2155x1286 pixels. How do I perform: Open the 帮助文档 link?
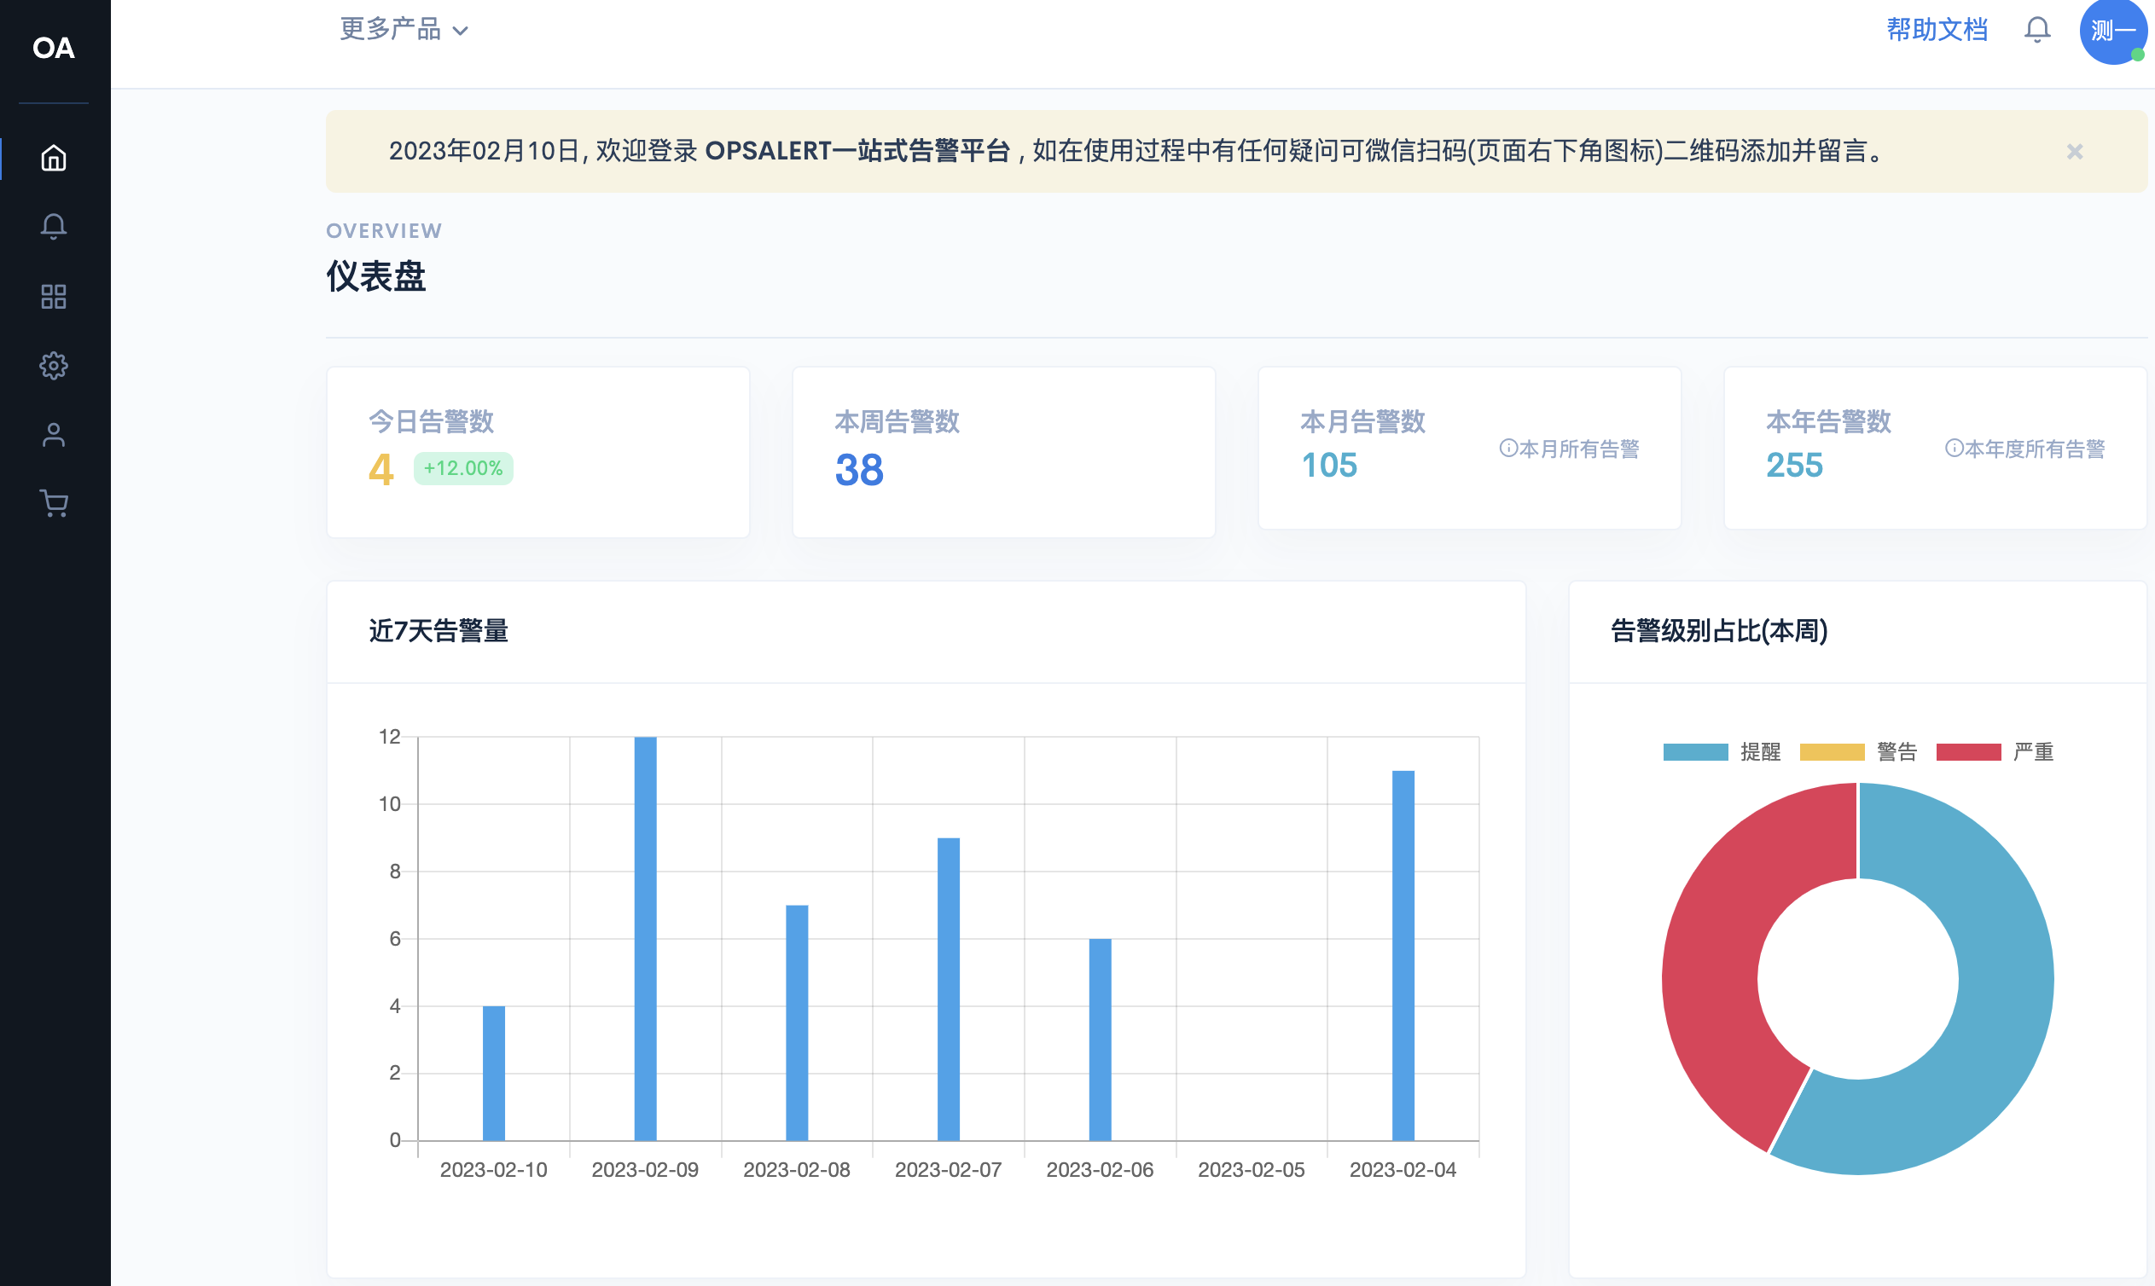tap(1937, 30)
